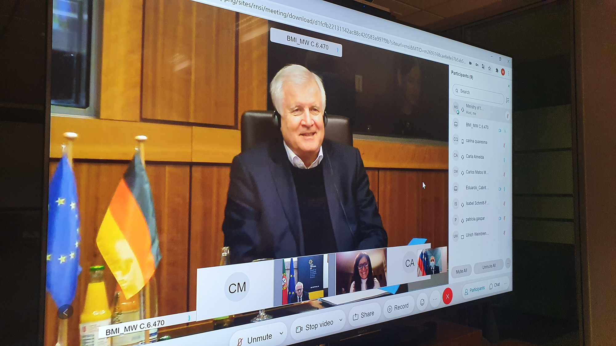Switch to the Chat tab
This screenshot has width=616, height=346.
(x=495, y=286)
